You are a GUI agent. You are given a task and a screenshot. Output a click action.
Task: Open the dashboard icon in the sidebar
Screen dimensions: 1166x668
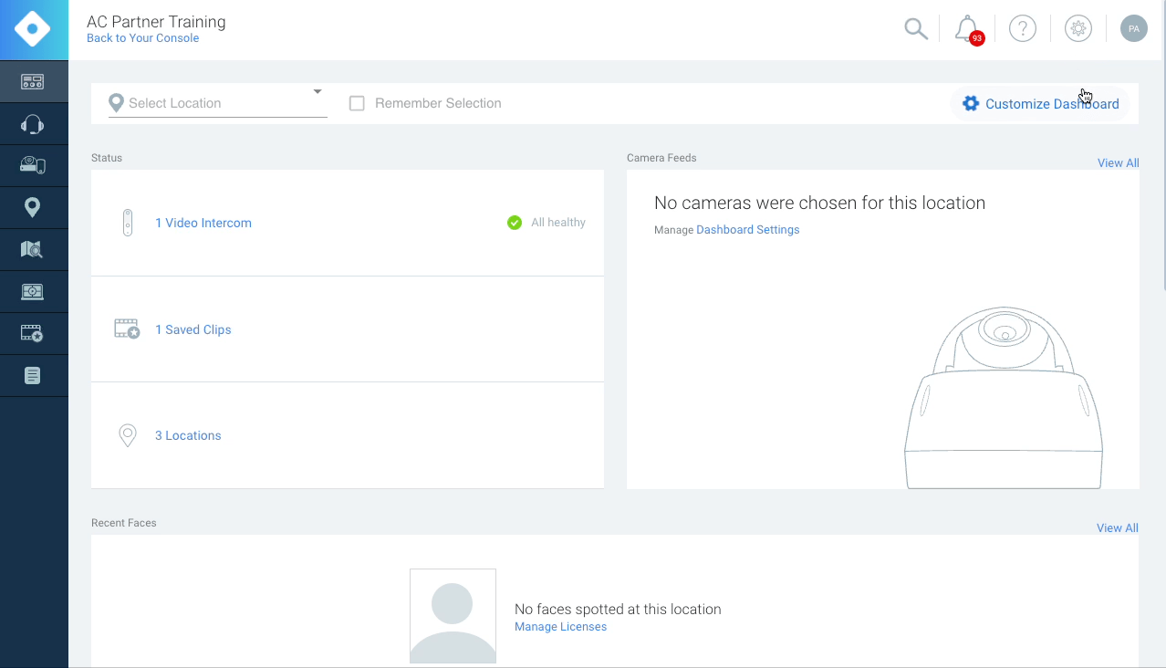click(33, 82)
